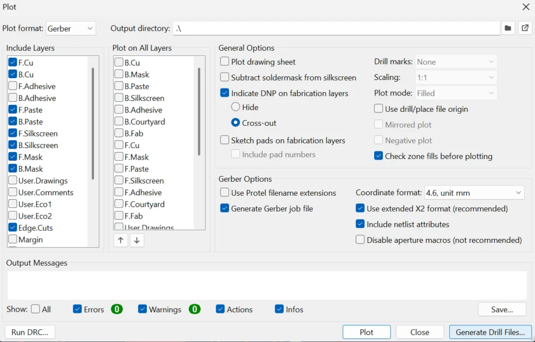Open the Plot format dropdown
The image size is (535, 342).
71,28
